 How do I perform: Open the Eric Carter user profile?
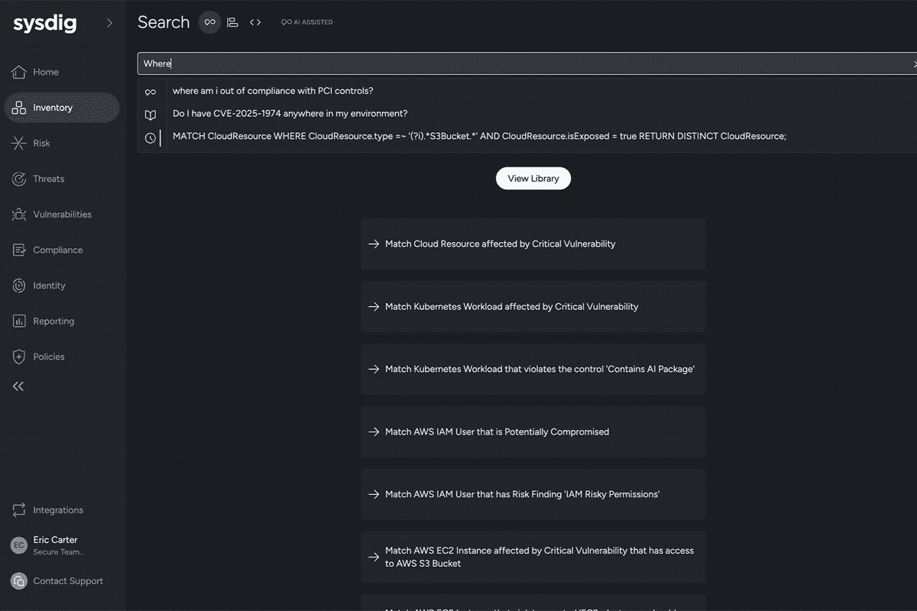point(55,545)
